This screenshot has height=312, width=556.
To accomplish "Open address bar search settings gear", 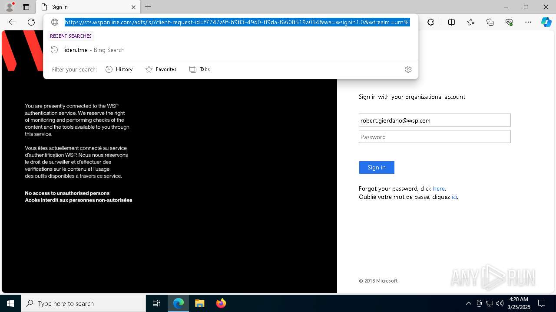I will (x=408, y=69).
